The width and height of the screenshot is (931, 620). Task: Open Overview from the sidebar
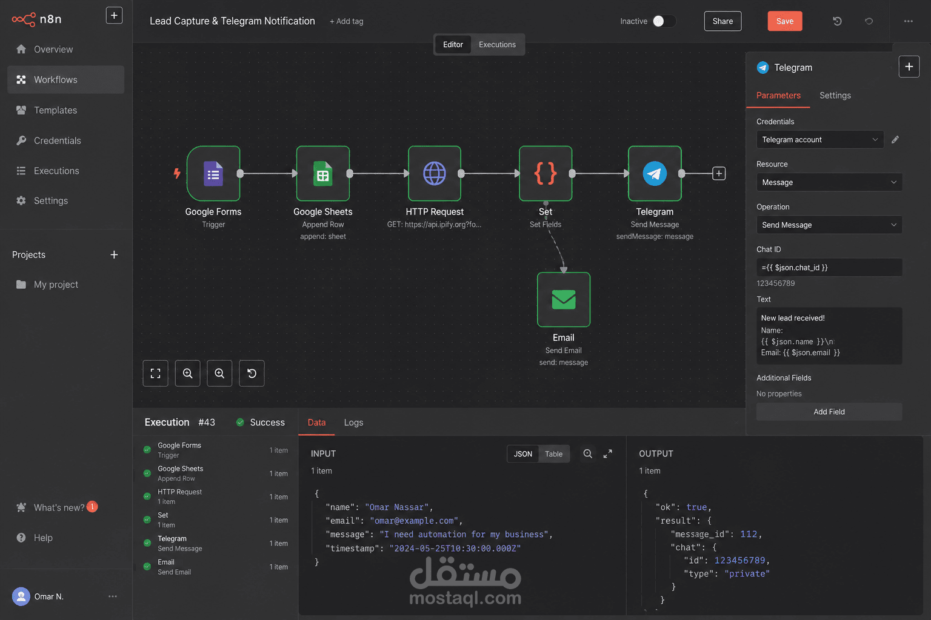tap(65, 49)
